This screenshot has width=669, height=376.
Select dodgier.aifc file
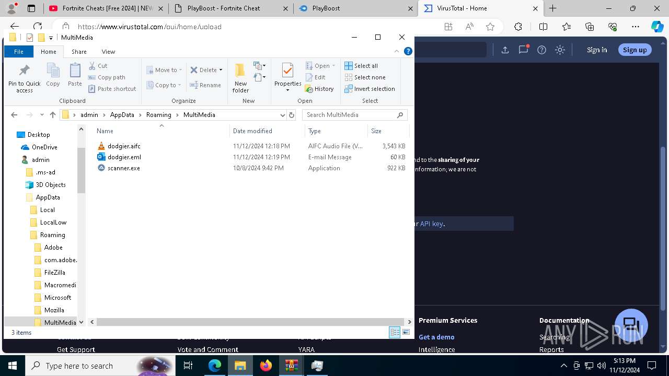click(x=124, y=146)
